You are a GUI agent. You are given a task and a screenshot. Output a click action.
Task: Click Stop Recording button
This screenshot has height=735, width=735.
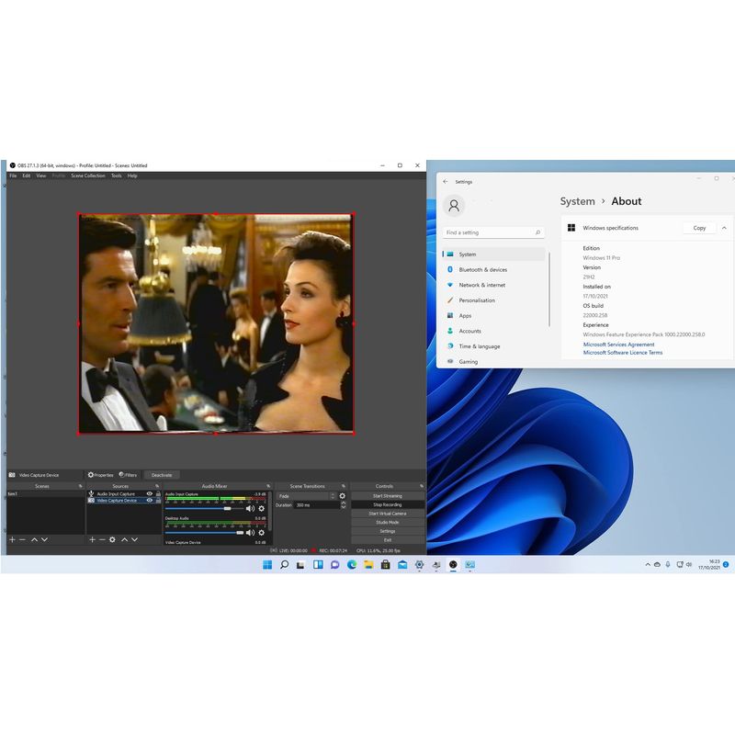388,504
